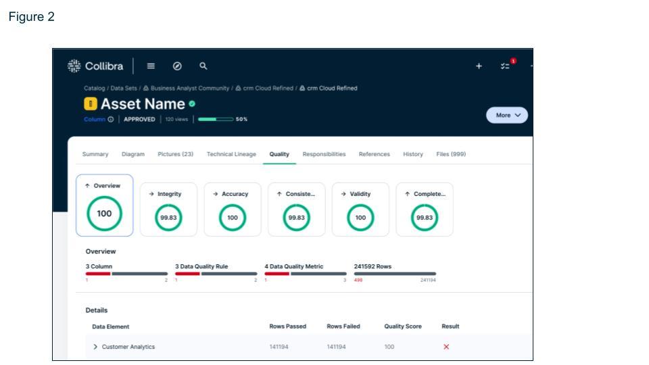
Task: Click the Rows Passed column header
Action: (288, 326)
